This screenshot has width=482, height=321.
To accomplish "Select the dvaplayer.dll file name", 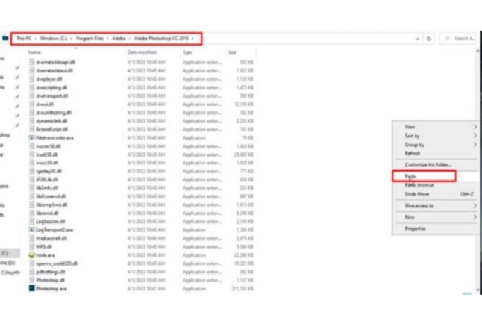I will tap(49, 79).
